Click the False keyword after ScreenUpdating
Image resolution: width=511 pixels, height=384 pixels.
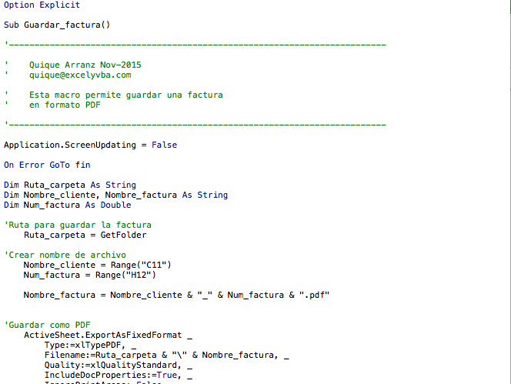[164, 145]
